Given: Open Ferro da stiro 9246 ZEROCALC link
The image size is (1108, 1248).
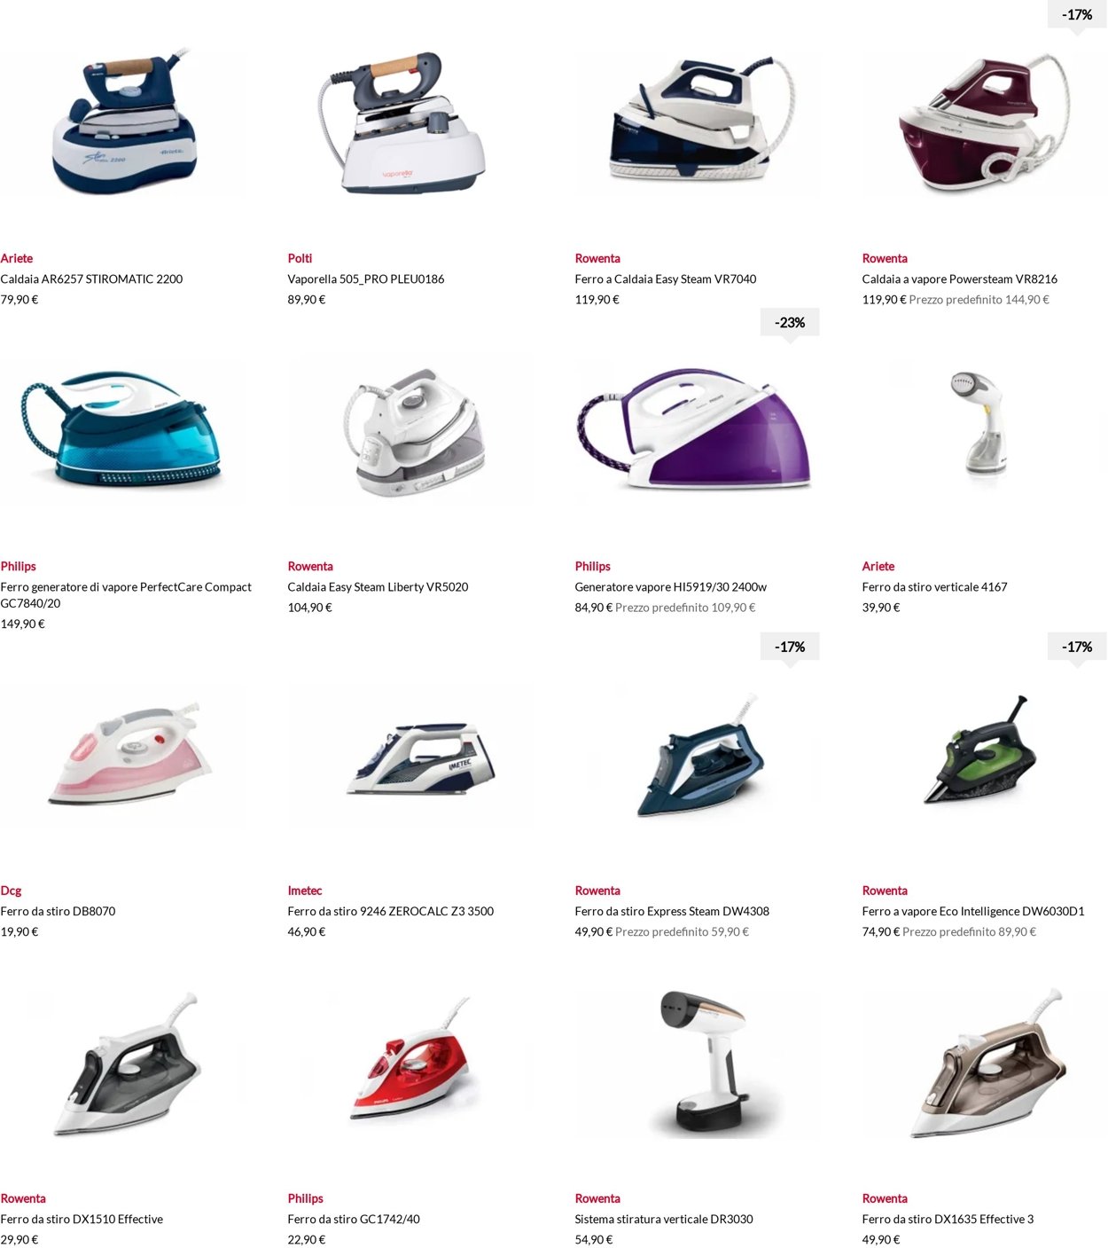Looking at the screenshot, I should [390, 912].
